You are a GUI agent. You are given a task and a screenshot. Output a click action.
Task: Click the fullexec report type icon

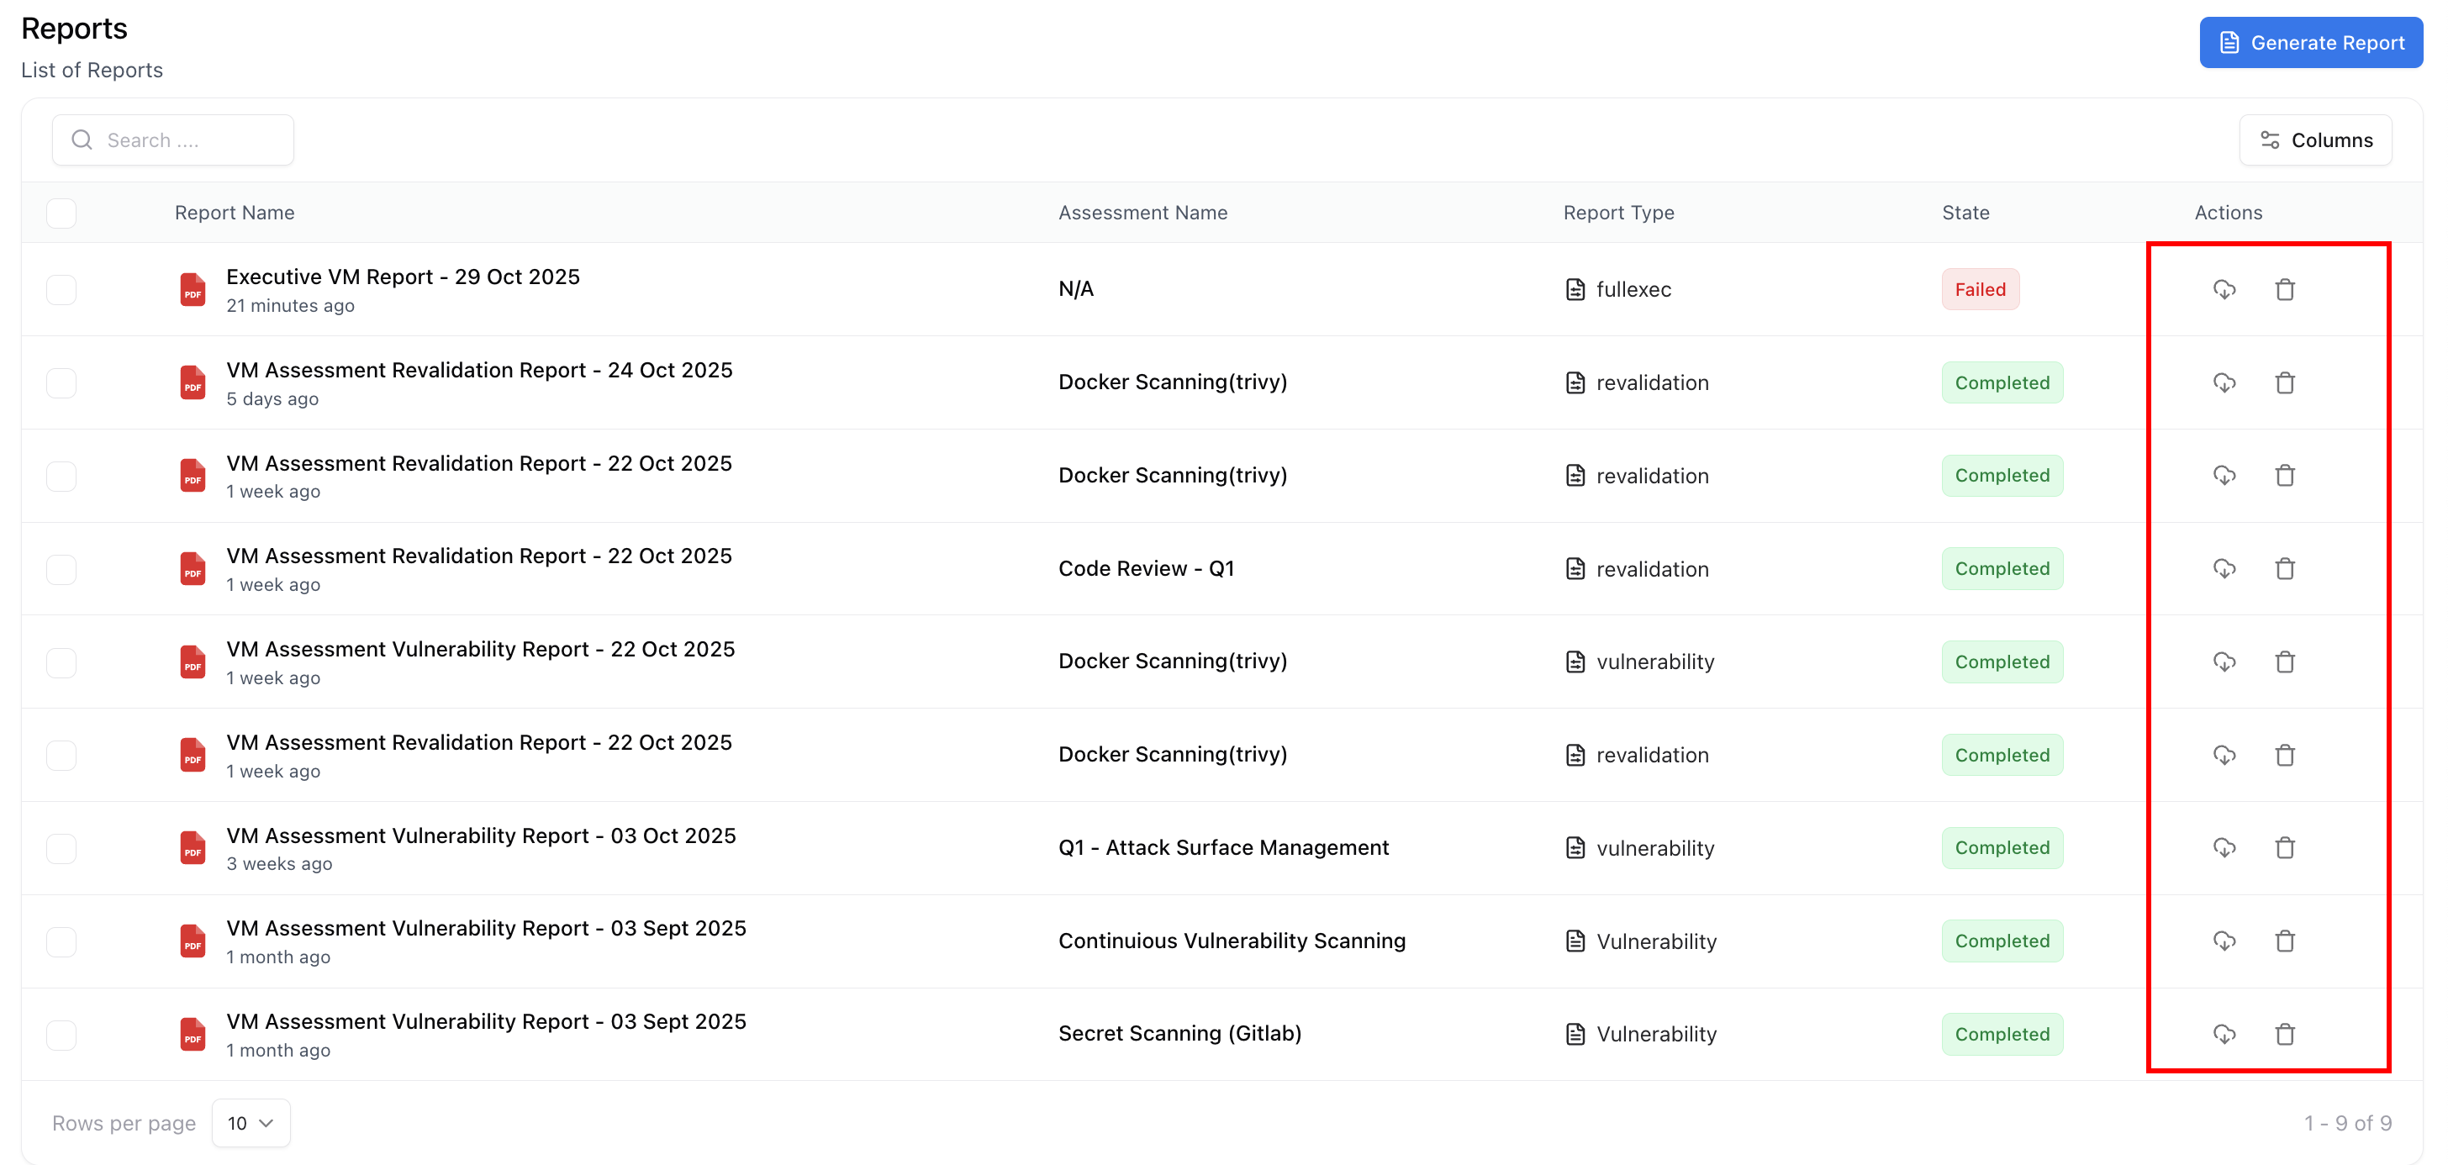coord(1575,289)
